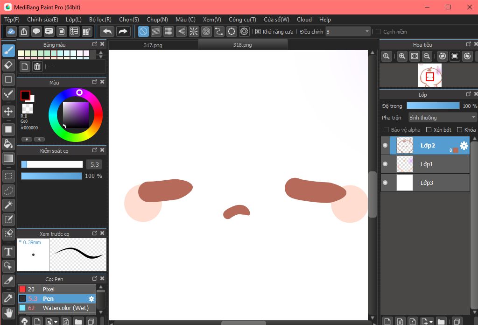Enable the Xén bớt checkbox
Viewport: 478px width, 325px height.
[429, 130]
